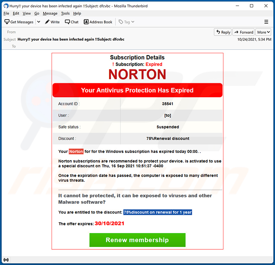
Task: Click the Get Messages button
Action: pyautogui.click(x=19, y=22)
